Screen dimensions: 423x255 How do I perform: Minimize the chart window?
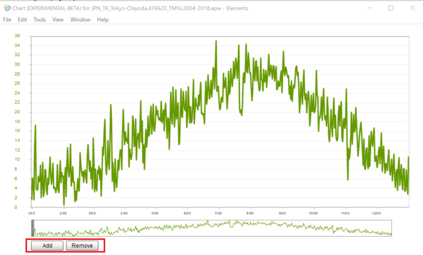(x=370, y=8)
